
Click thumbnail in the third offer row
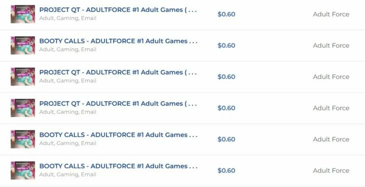[23, 77]
